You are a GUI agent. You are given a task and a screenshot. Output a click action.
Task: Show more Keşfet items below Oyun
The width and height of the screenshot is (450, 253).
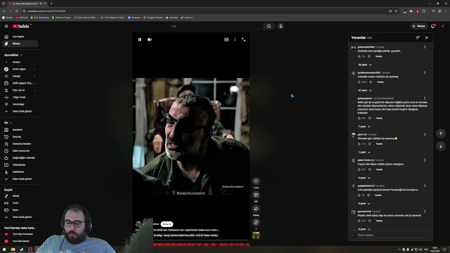tap(20, 217)
